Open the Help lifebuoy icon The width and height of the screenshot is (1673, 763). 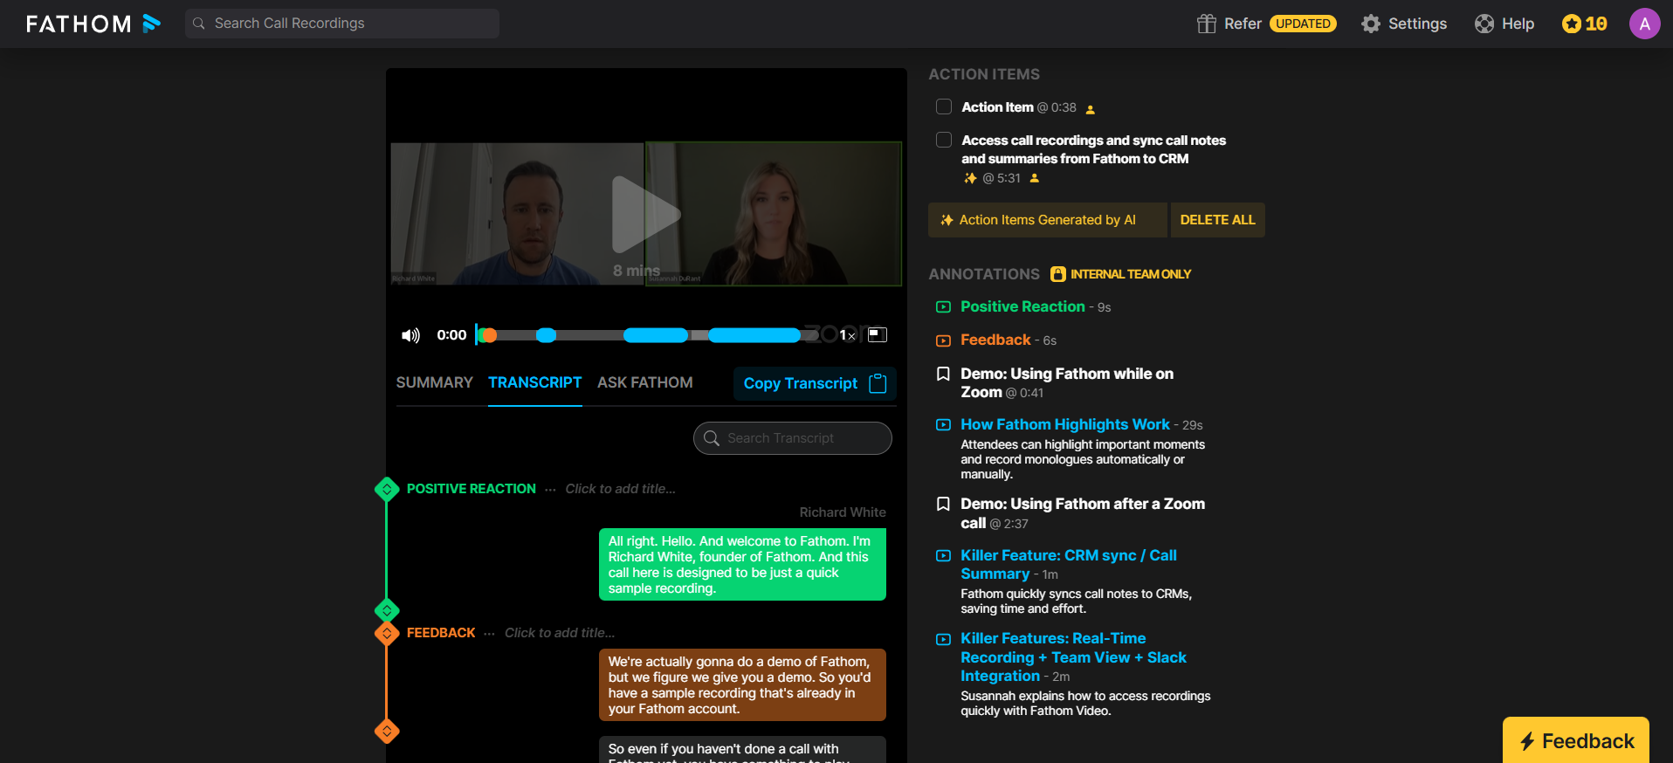pos(1484,24)
